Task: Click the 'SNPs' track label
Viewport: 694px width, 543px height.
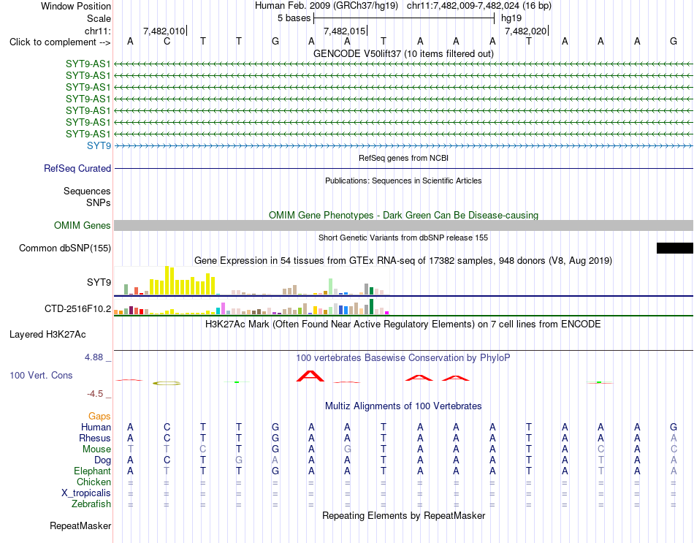Action: [99, 202]
